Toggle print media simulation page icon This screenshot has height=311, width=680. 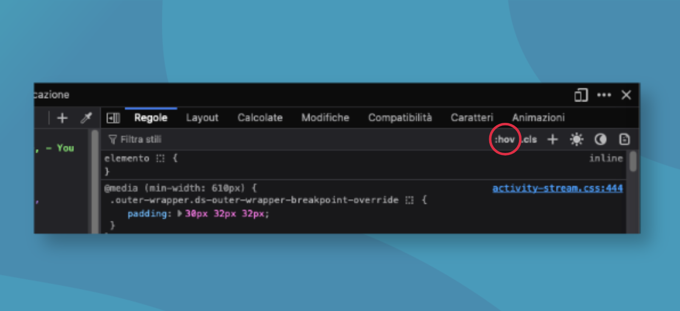tap(624, 139)
